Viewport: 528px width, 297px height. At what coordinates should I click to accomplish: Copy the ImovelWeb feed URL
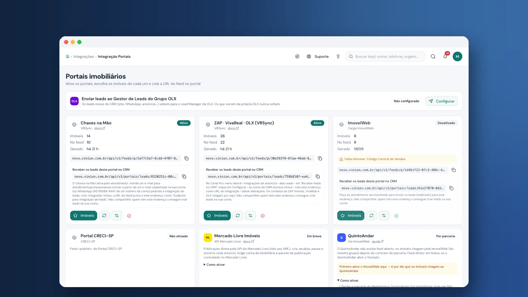(454, 170)
